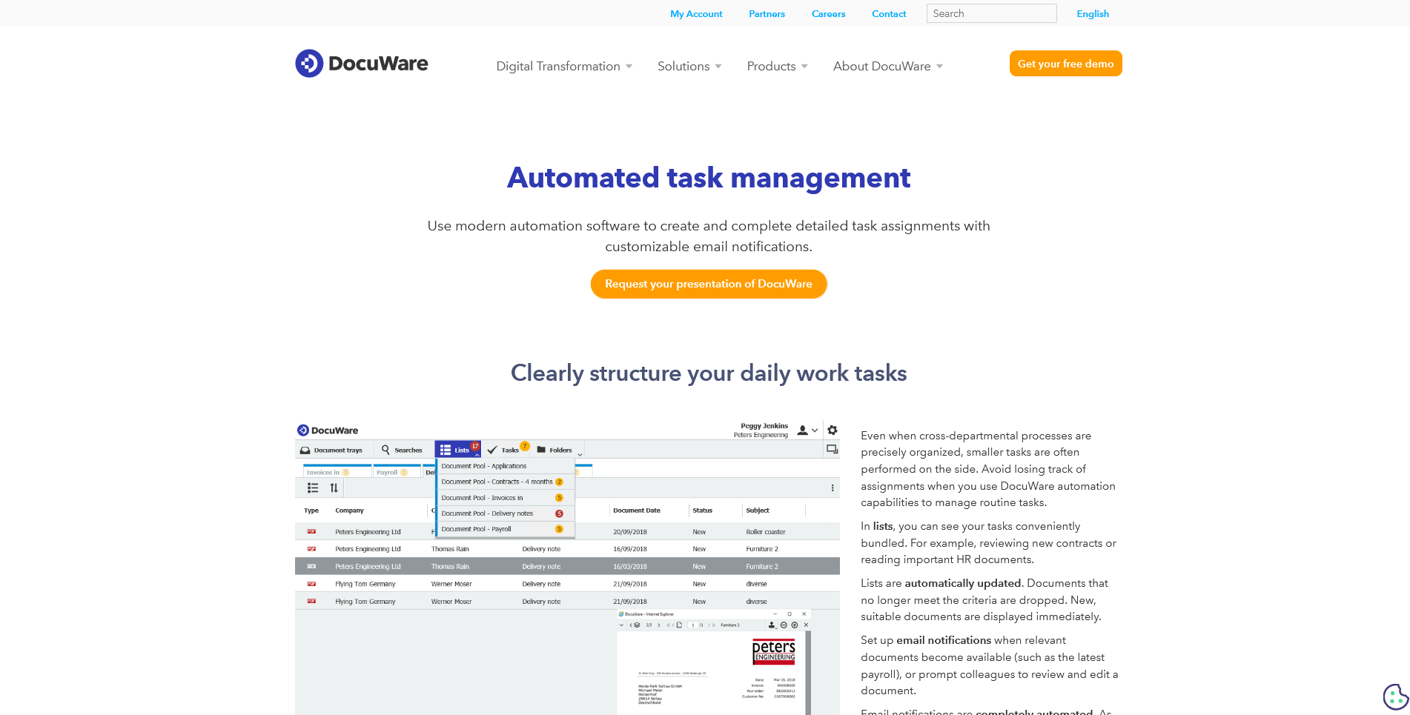Click the Searches magnifier icon in demo toolbar

tap(385, 450)
